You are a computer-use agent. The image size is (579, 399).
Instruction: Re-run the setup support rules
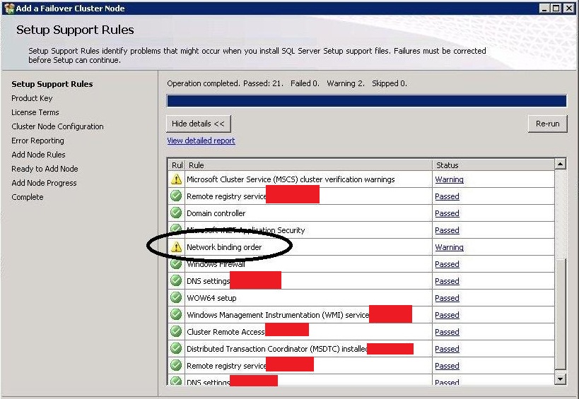[x=547, y=124]
